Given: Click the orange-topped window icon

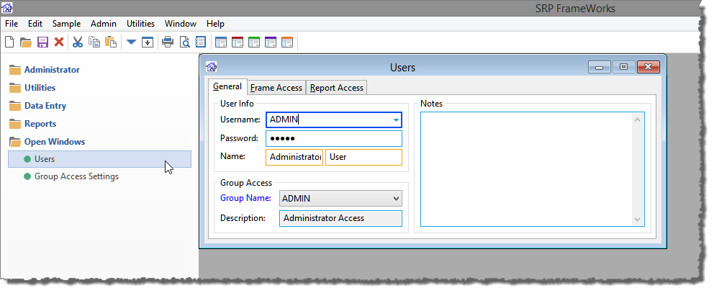Looking at the screenshot, I should point(287,42).
